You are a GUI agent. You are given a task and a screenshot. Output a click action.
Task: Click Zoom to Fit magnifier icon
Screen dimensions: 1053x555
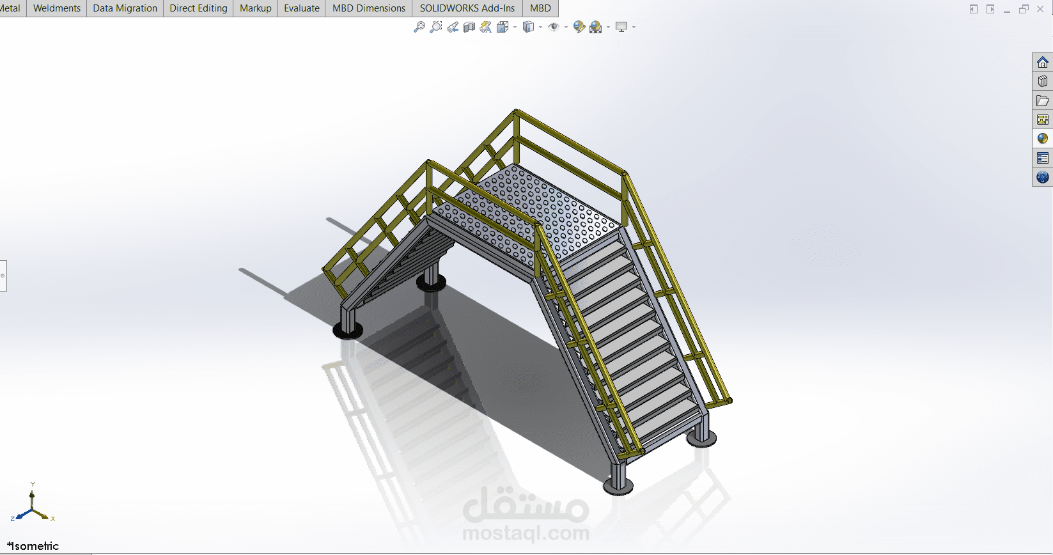(419, 27)
